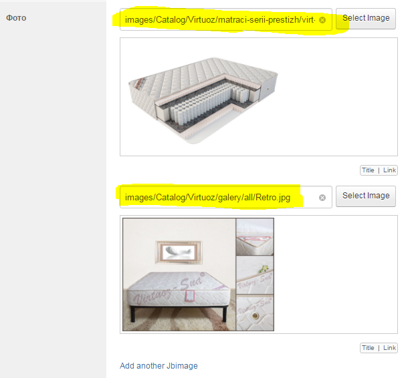The height and width of the screenshot is (378, 408).
Task: Click the mattress cutaway preview image
Action: click(x=203, y=101)
